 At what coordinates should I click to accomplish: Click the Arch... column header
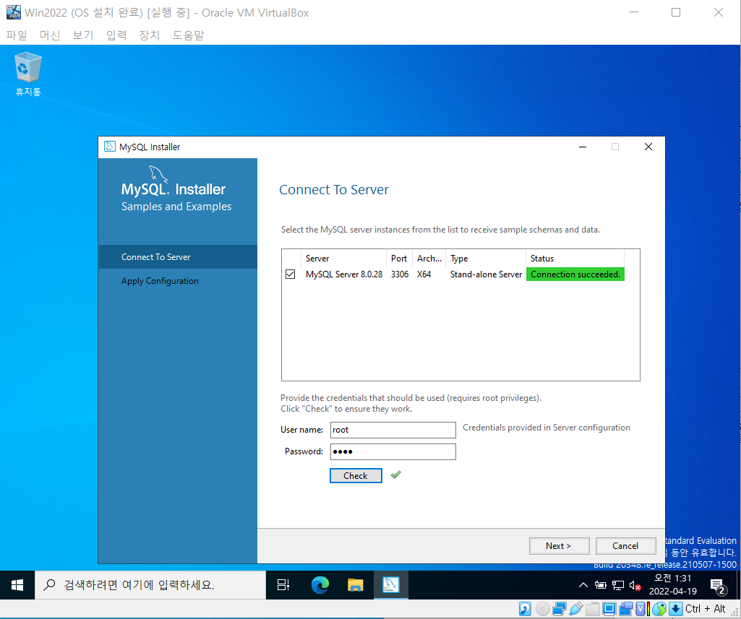click(429, 259)
